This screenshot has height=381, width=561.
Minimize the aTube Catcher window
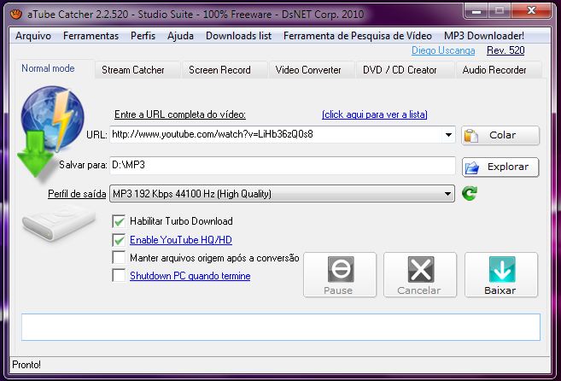[476, 11]
